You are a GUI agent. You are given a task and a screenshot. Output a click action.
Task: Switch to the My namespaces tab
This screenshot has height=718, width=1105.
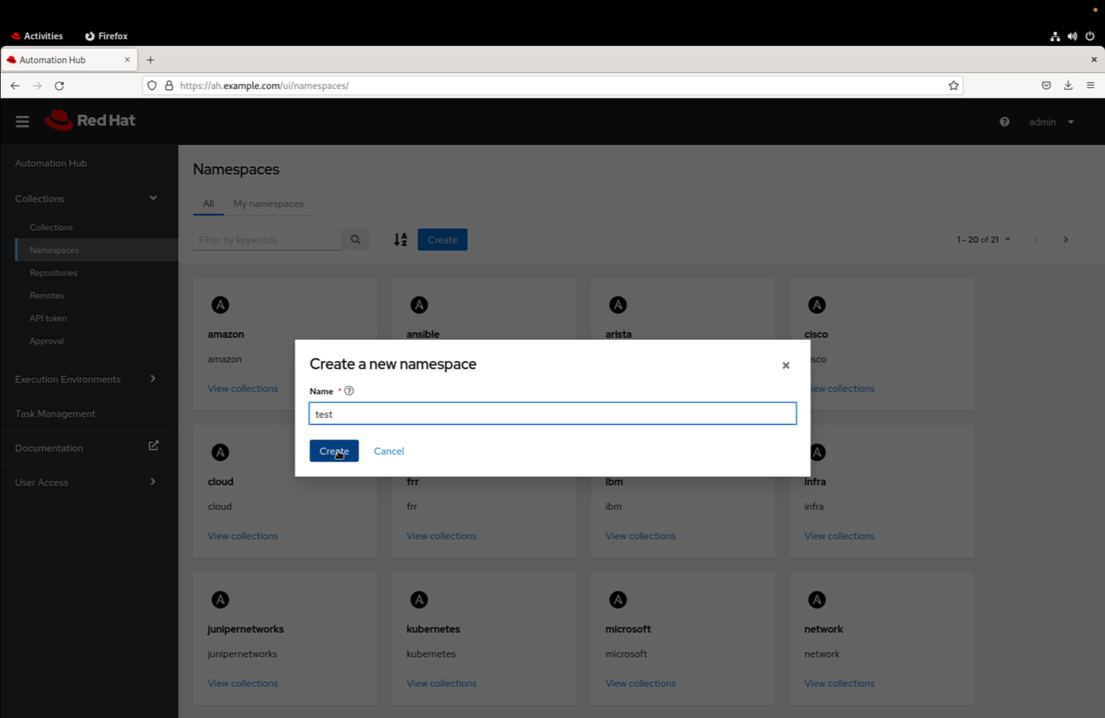[x=268, y=203]
